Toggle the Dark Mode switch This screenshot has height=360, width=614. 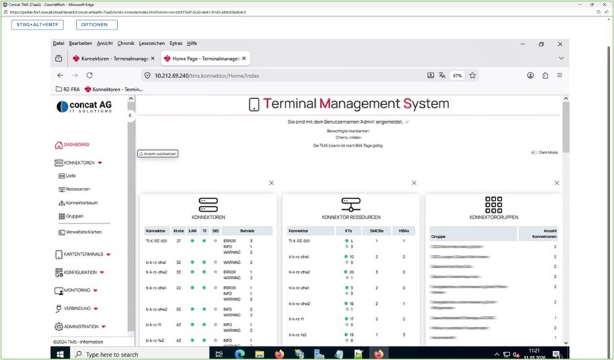tap(535, 153)
